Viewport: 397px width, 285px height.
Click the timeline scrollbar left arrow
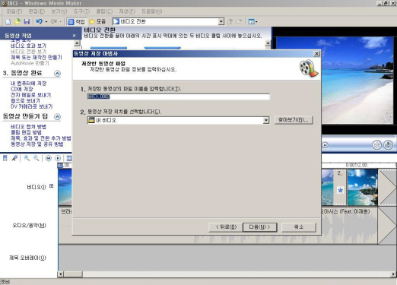point(61,274)
